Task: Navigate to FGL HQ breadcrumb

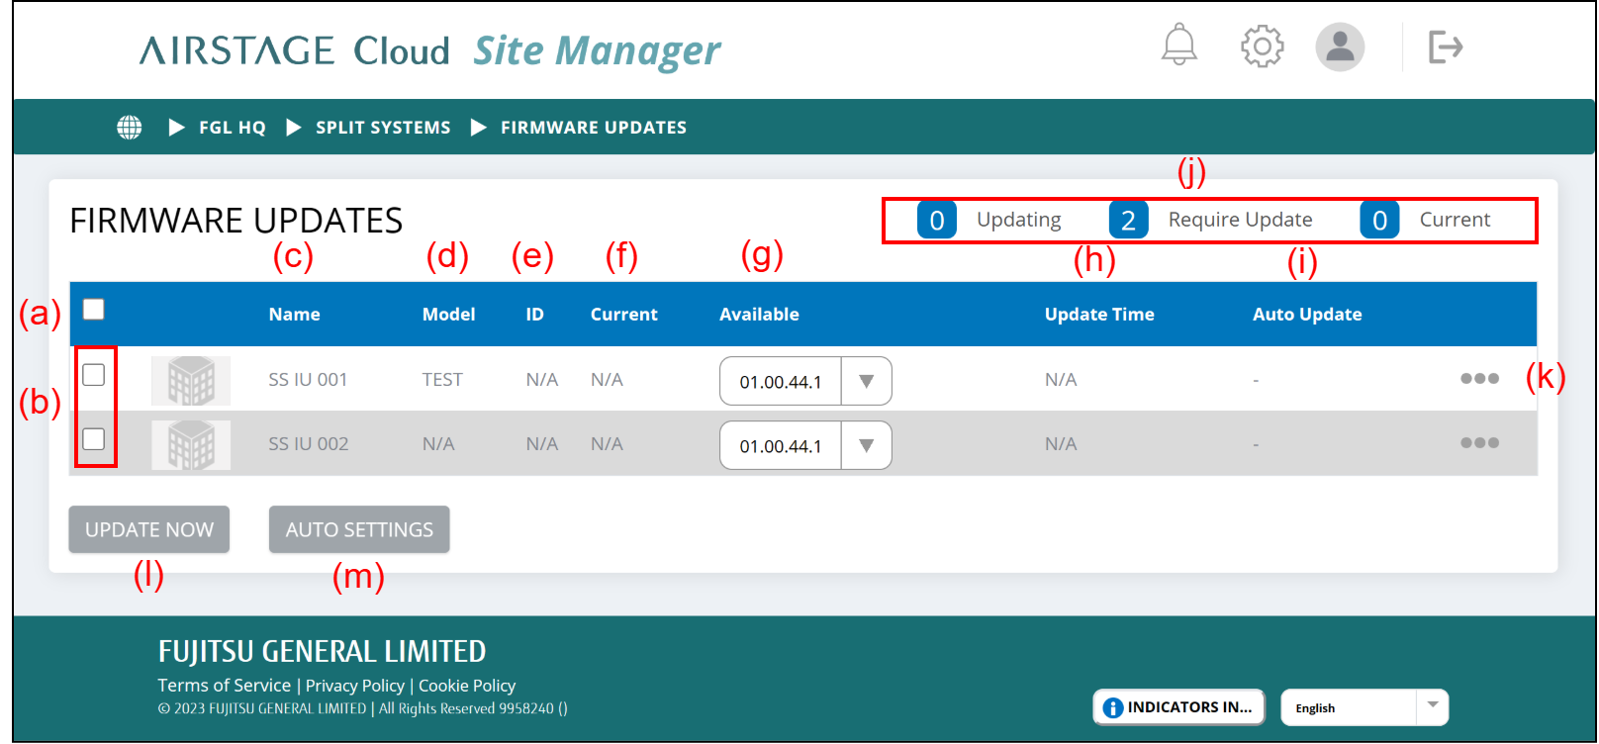Action: pyautogui.click(x=232, y=128)
